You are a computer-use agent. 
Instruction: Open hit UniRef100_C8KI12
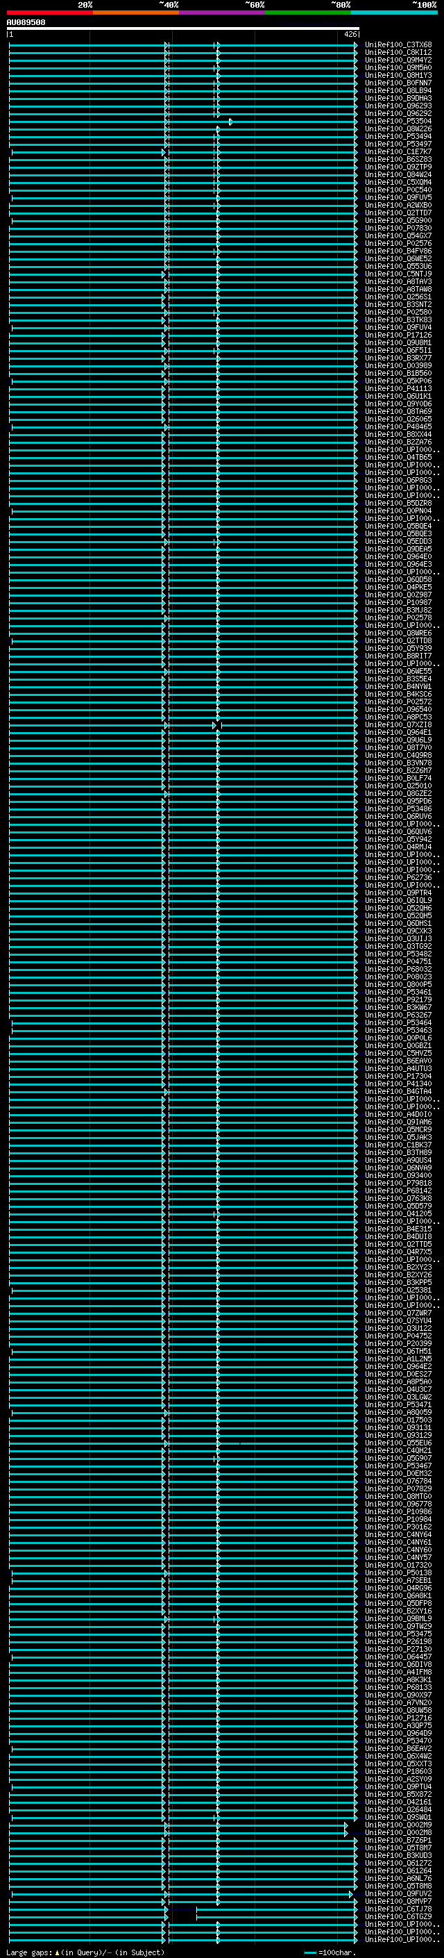[398, 53]
